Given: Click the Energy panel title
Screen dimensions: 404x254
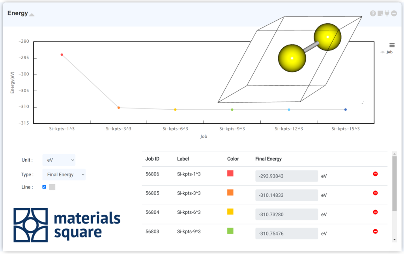Looking at the screenshot, I should [17, 13].
